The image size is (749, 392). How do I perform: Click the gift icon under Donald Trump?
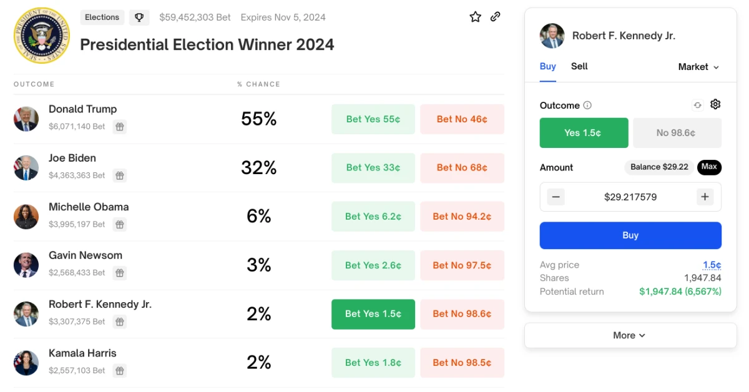[x=120, y=127]
